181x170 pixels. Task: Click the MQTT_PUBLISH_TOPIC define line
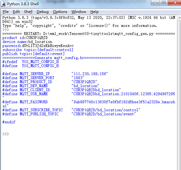tap(69, 114)
